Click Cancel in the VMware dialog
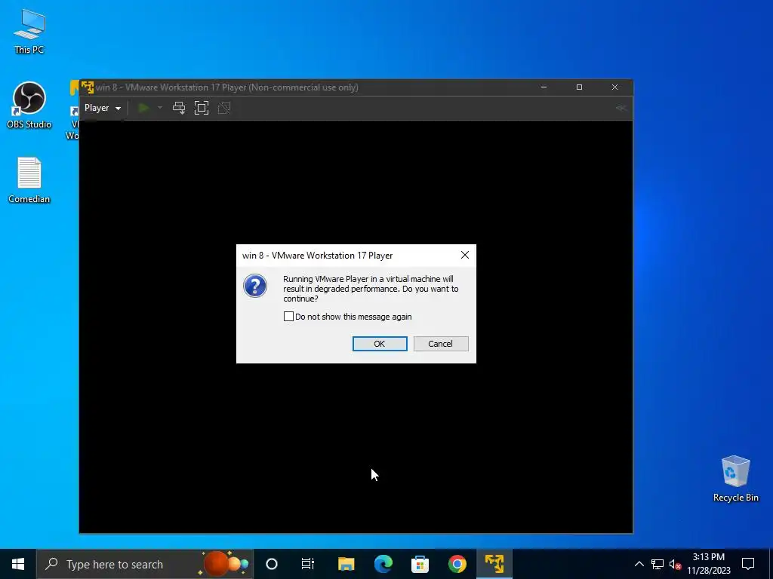This screenshot has height=579, width=773. [x=441, y=344]
